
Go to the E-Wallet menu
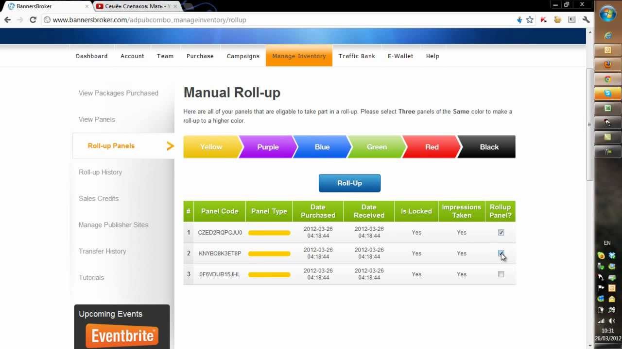[400, 56]
